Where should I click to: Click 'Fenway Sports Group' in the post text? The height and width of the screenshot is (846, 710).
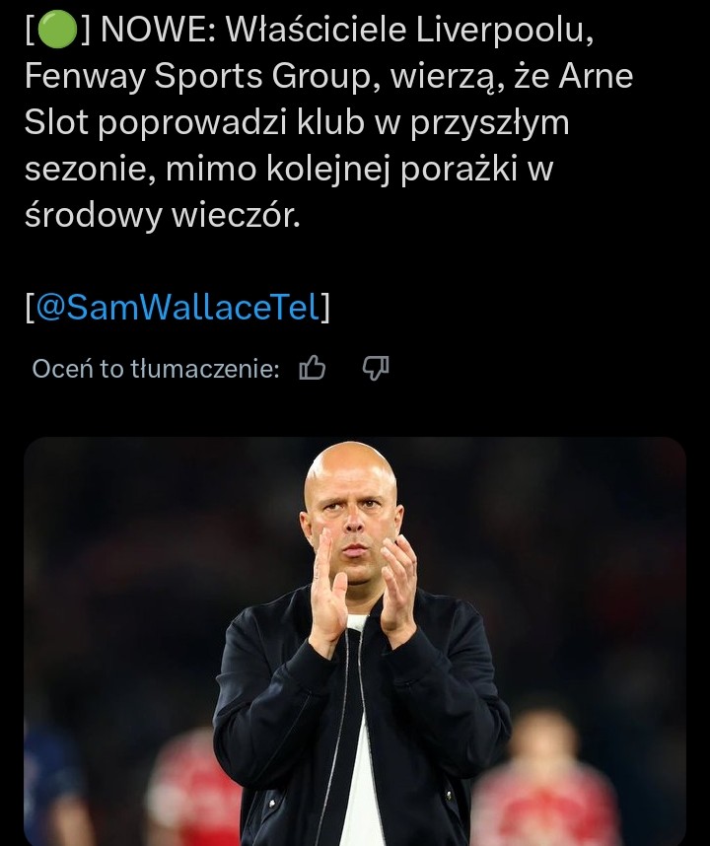(x=198, y=76)
